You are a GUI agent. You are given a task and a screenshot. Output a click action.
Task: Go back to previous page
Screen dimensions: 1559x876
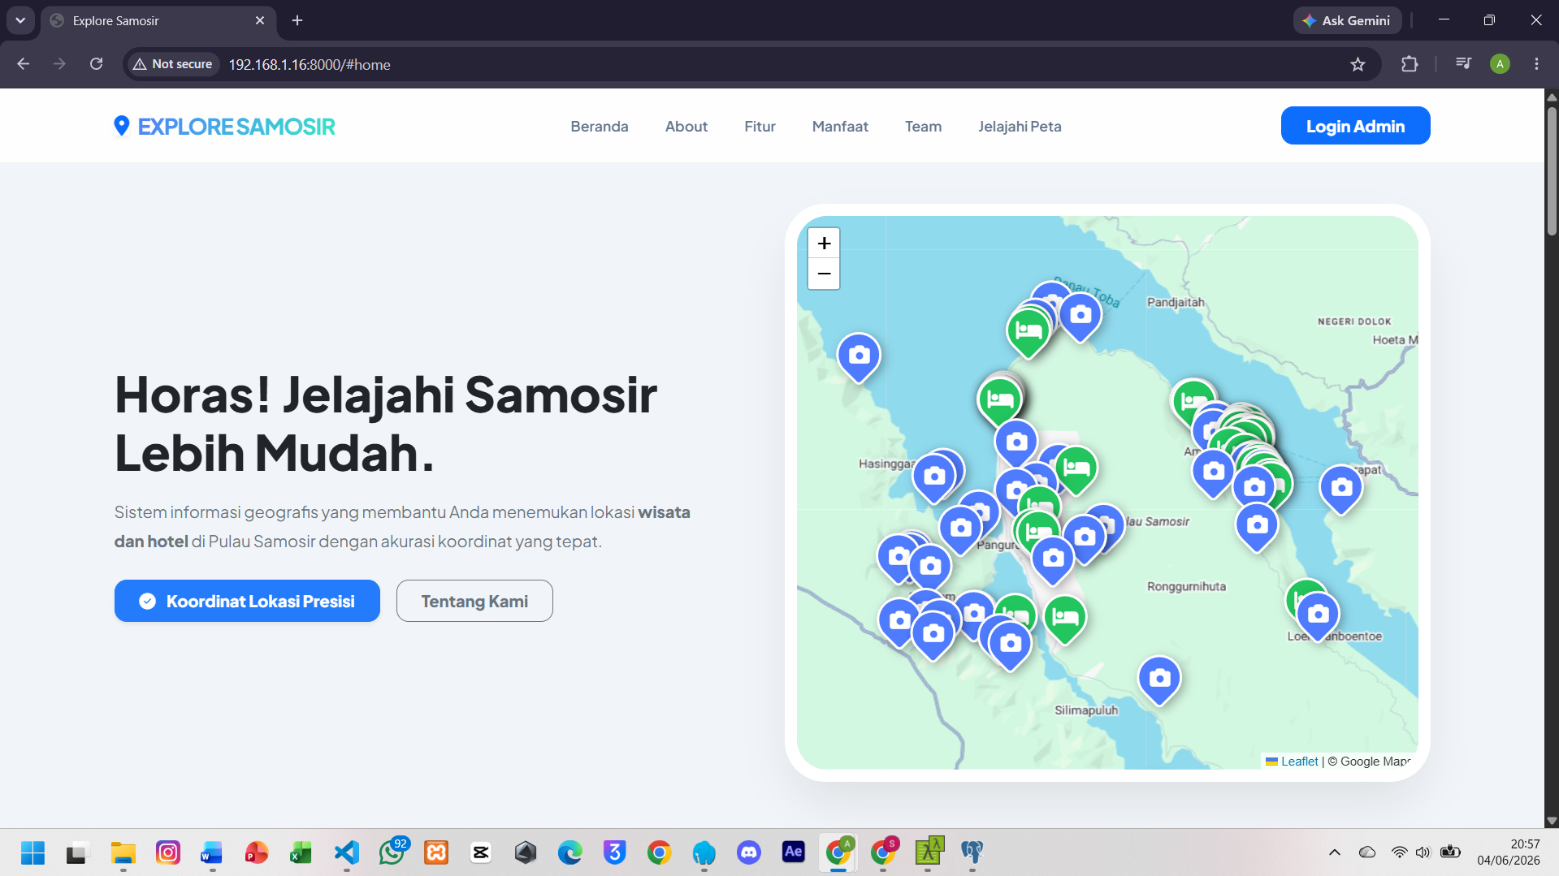(x=23, y=64)
